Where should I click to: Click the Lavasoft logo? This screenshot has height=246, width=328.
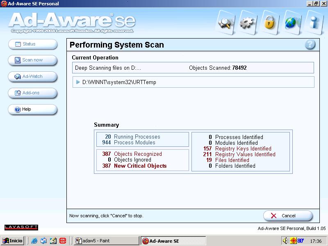click(x=21, y=228)
